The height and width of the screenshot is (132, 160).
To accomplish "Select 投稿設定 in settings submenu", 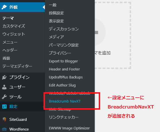I will pyautogui.click(x=56, y=13).
